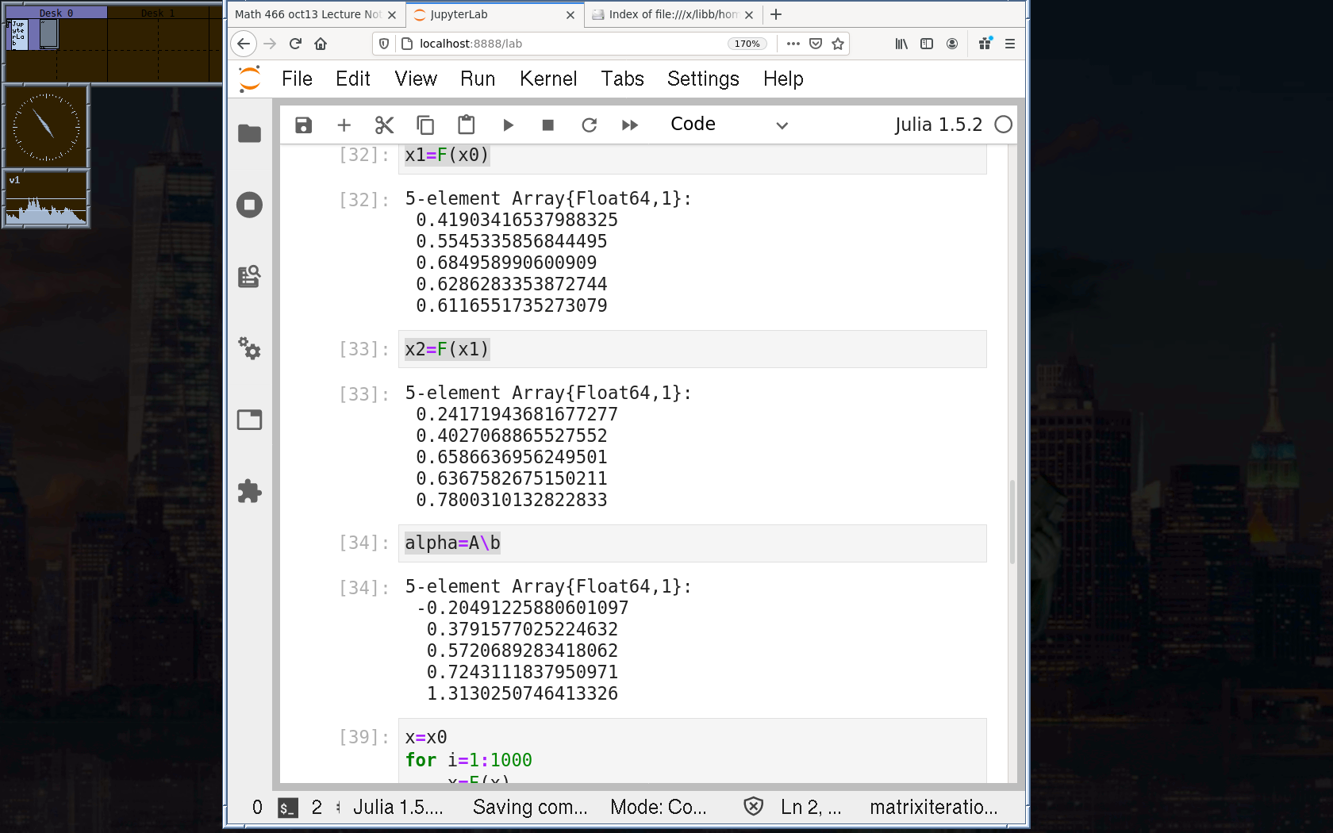Save the notebook with the floppy disk icon
Viewport: 1333px width, 833px height.
[x=303, y=125]
